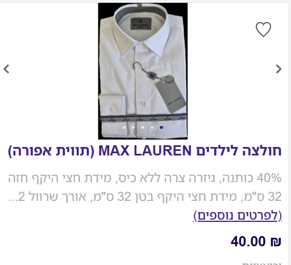Advance carousel with right chevron arrow
Screen dimensions: 291x265
point(278,69)
